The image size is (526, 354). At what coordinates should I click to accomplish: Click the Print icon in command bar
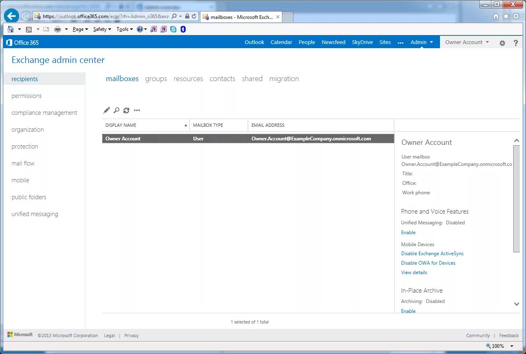[58, 29]
